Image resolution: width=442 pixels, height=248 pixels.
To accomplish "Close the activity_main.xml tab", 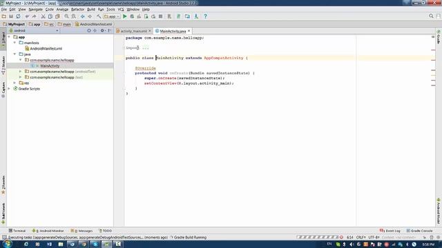I will pyautogui.click(x=150, y=30).
